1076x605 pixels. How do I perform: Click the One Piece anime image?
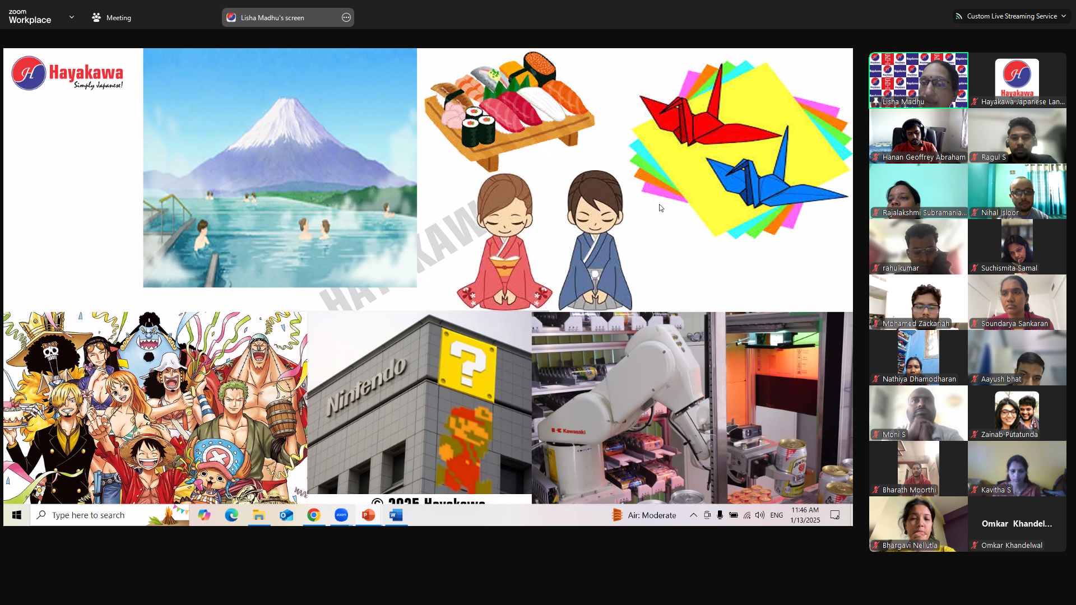coord(155,407)
